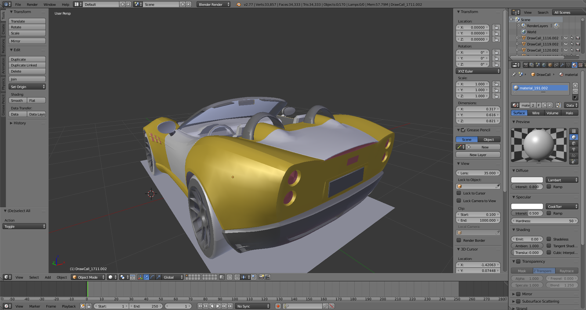586x310 pixels.
Task: Click the Texture checkerboard properties tab
Action: click(581, 65)
